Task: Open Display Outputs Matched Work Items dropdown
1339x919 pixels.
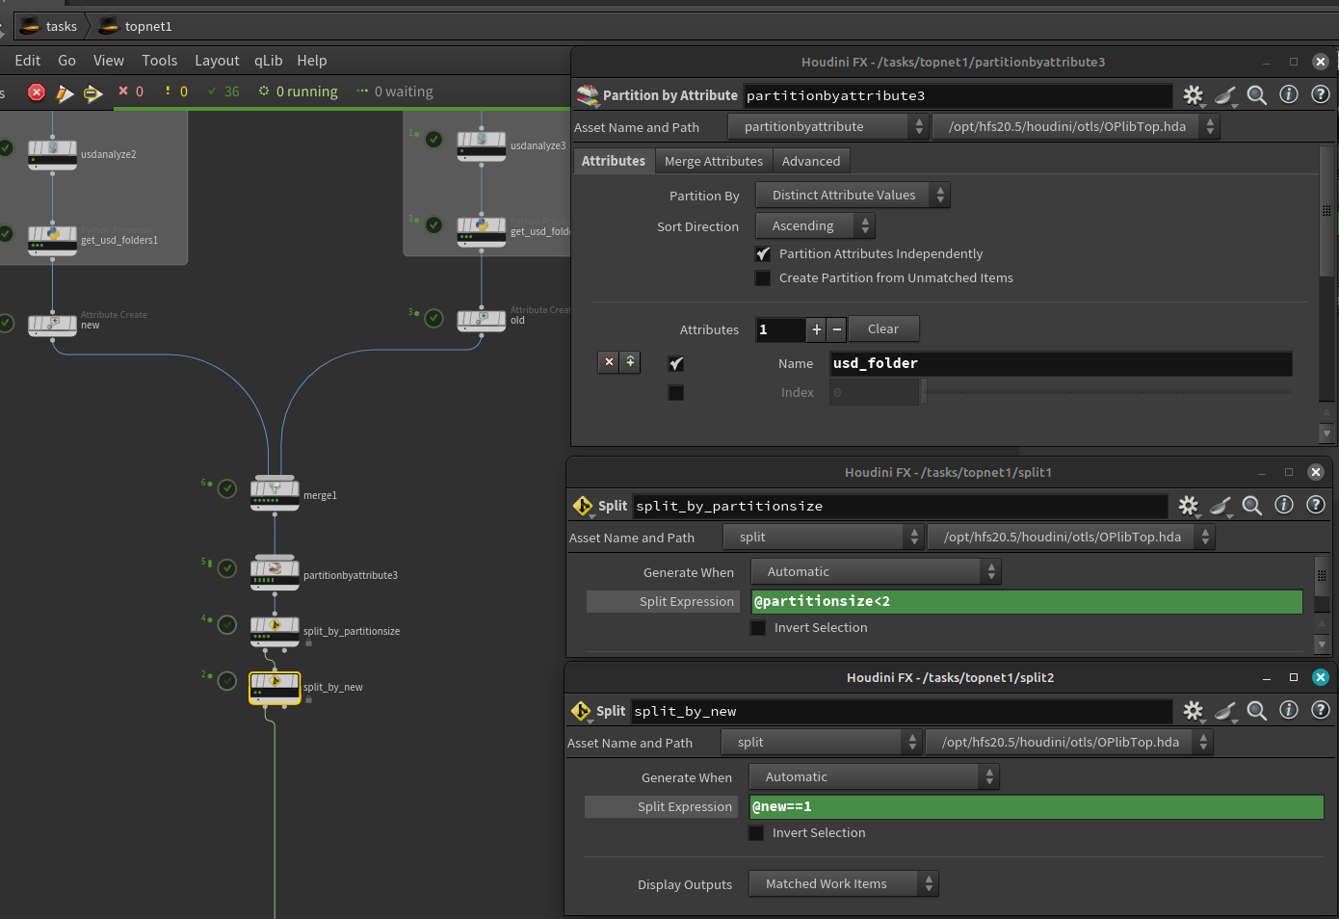Action: pyautogui.click(x=843, y=883)
